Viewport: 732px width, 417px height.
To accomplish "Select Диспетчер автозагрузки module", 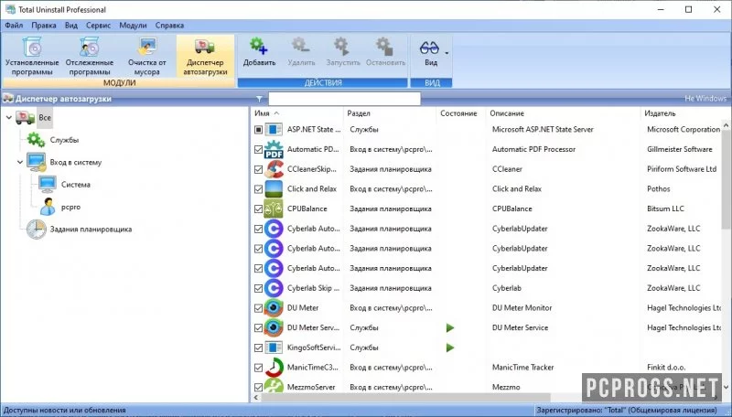I will pos(205,57).
